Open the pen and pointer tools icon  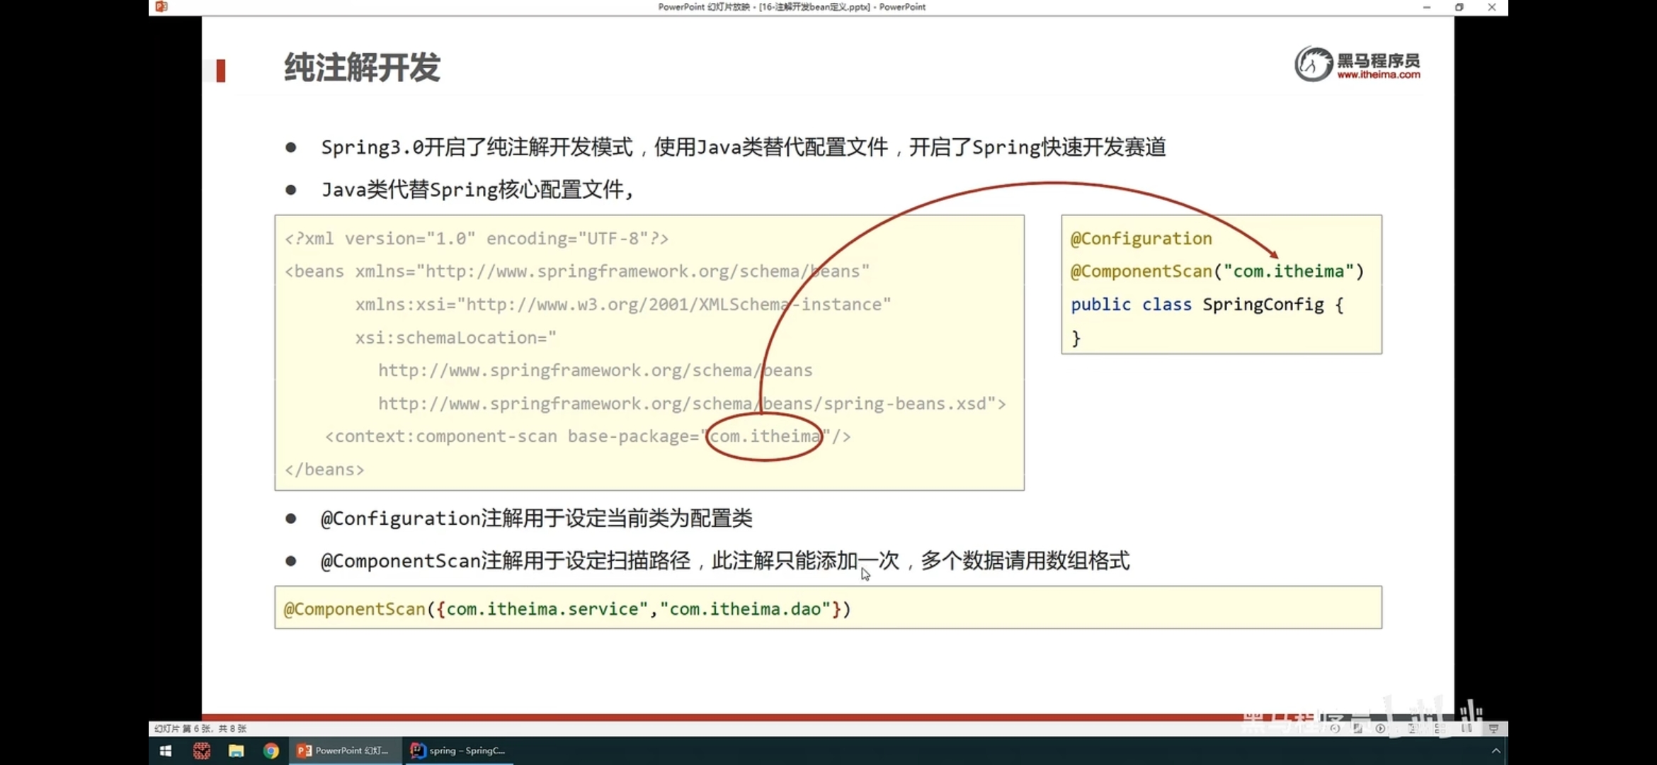click(x=1357, y=728)
